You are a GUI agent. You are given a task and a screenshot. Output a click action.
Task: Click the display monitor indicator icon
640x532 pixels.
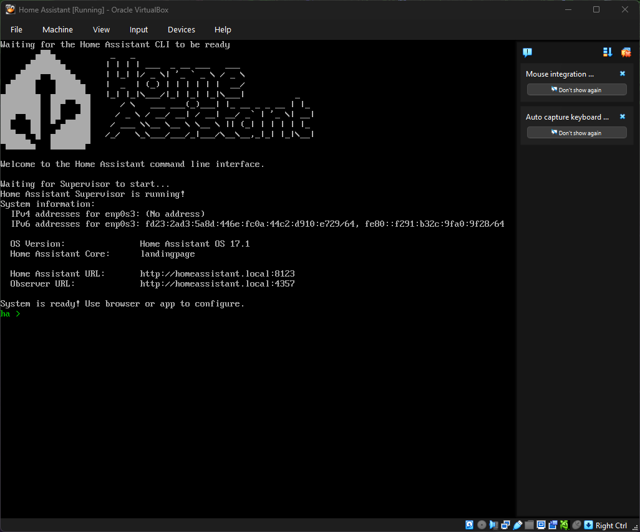(541, 525)
